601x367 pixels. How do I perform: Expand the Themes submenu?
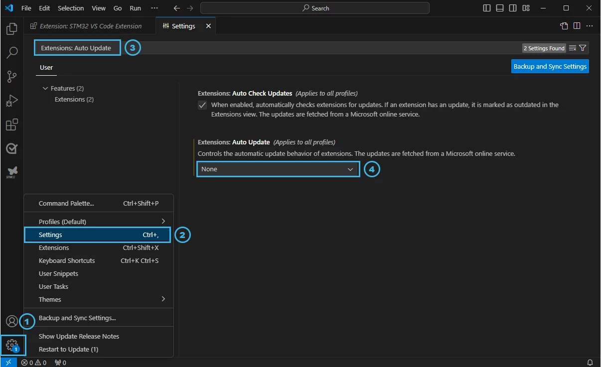coord(102,299)
